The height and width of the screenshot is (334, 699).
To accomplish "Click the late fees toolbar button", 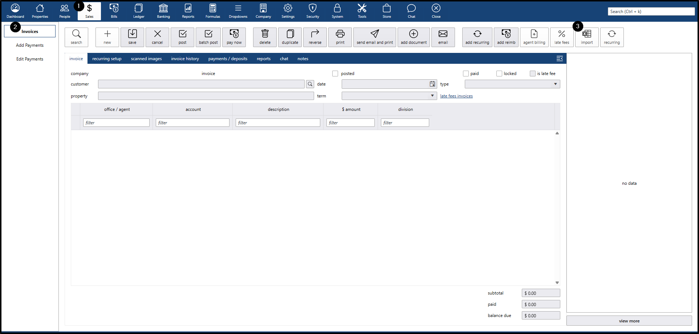I will (x=562, y=37).
